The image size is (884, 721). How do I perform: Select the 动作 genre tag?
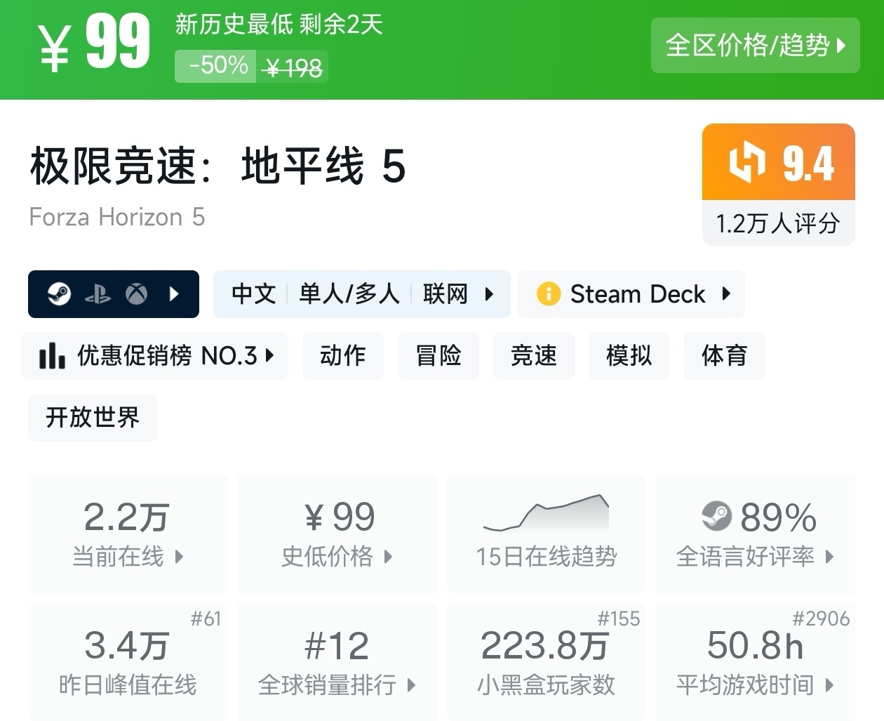(x=342, y=356)
